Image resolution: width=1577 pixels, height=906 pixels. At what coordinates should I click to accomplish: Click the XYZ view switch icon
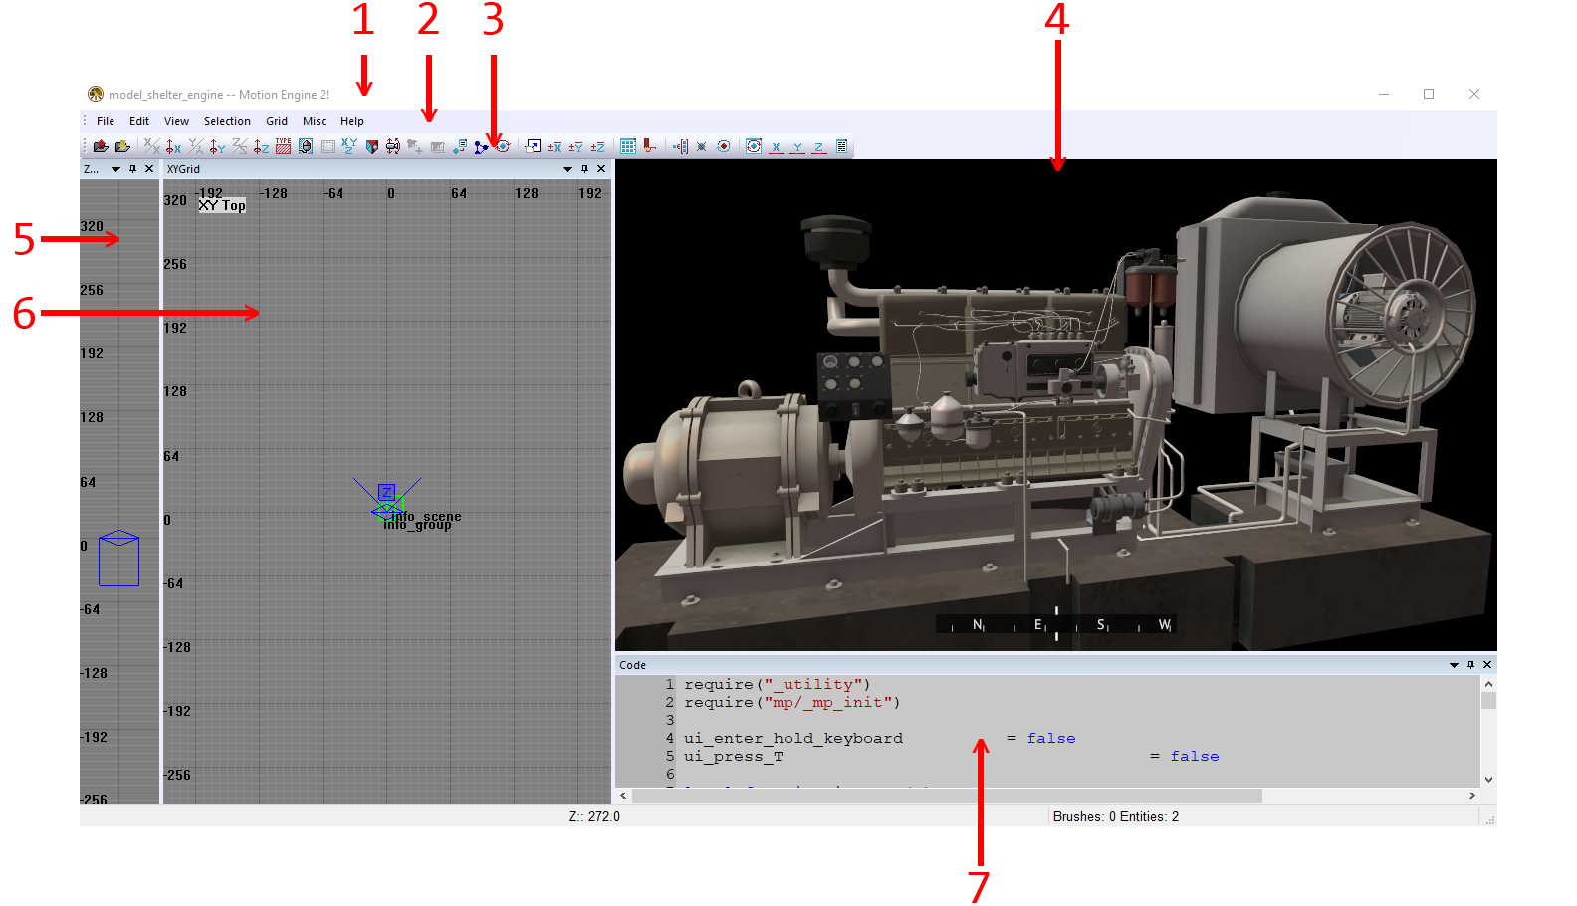(x=349, y=146)
